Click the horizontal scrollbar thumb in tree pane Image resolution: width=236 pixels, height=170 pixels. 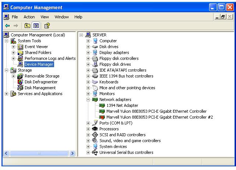pos(39,153)
